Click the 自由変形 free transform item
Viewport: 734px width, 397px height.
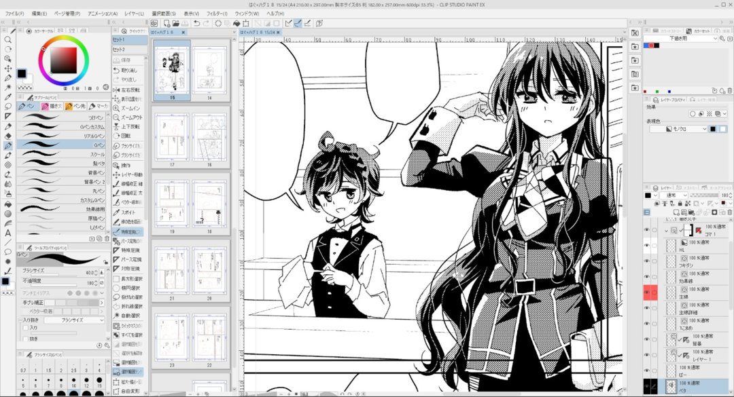pos(128,391)
